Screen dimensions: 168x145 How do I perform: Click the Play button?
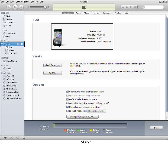point(15,7)
